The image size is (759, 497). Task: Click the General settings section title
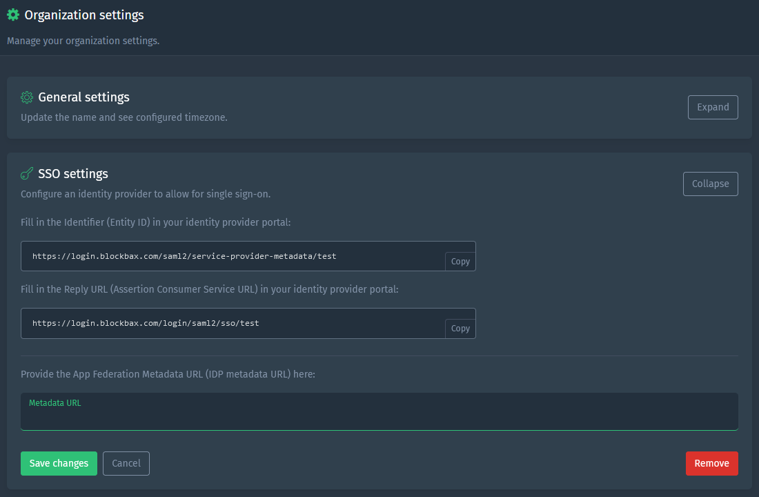coord(84,97)
